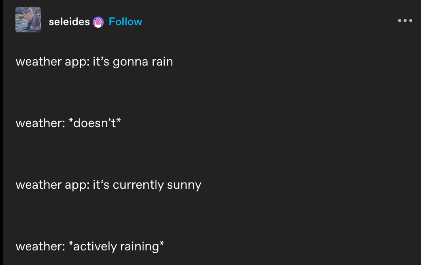This screenshot has width=421, height=265.
Task: Click the line "weather: *actively raining*"
Action: [90, 247]
